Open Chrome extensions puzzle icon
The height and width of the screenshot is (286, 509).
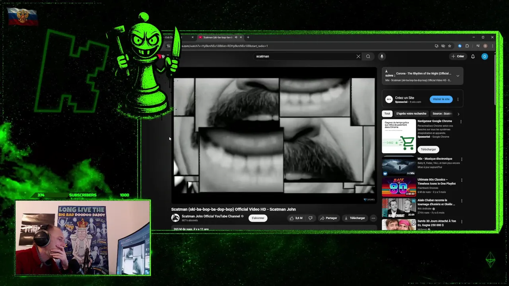pos(467,46)
